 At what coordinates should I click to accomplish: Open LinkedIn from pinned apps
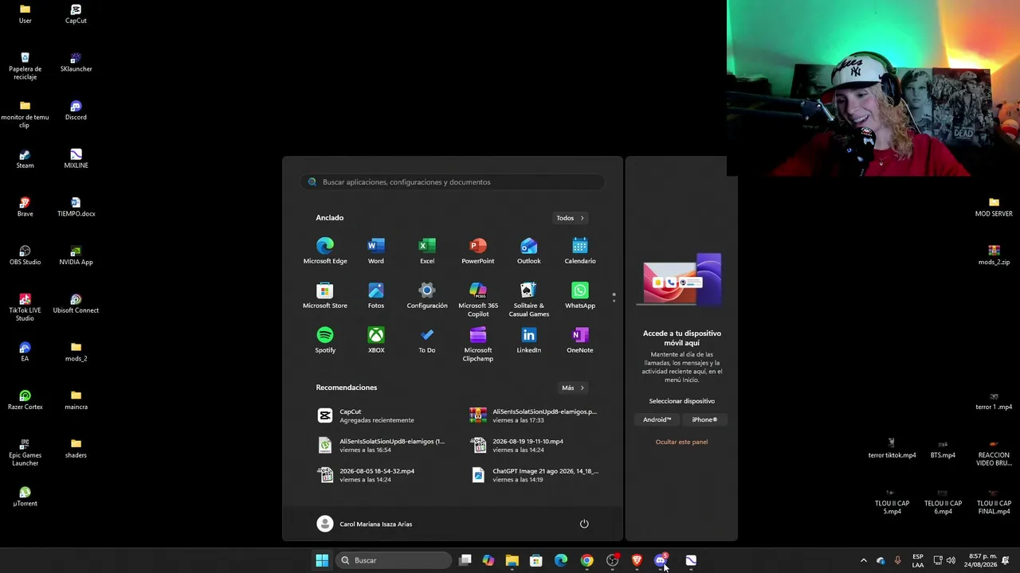pyautogui.click(x=529, y=340)
